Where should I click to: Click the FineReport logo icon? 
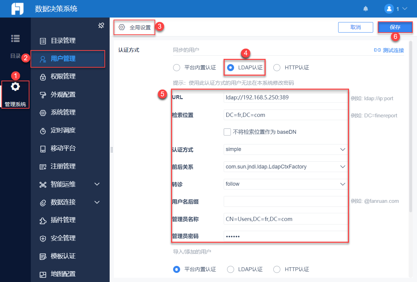pyautogui.click(x=17, y=8)
